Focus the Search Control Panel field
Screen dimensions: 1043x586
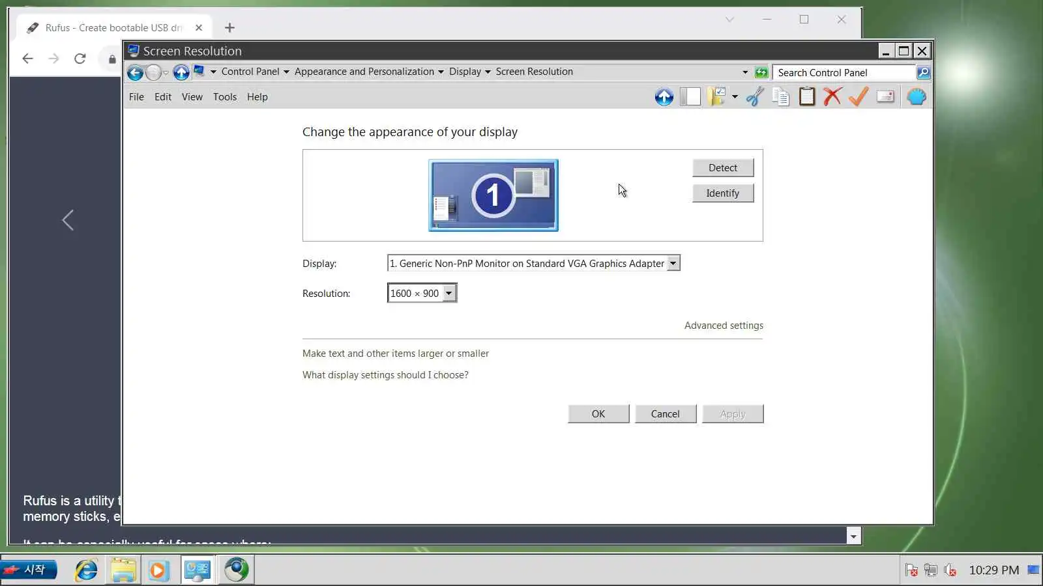[x=844, y=72]
